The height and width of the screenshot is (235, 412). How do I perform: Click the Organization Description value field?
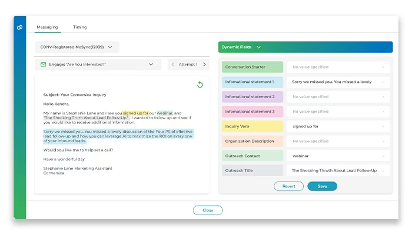pyautogui.click(x=338, y=141)
